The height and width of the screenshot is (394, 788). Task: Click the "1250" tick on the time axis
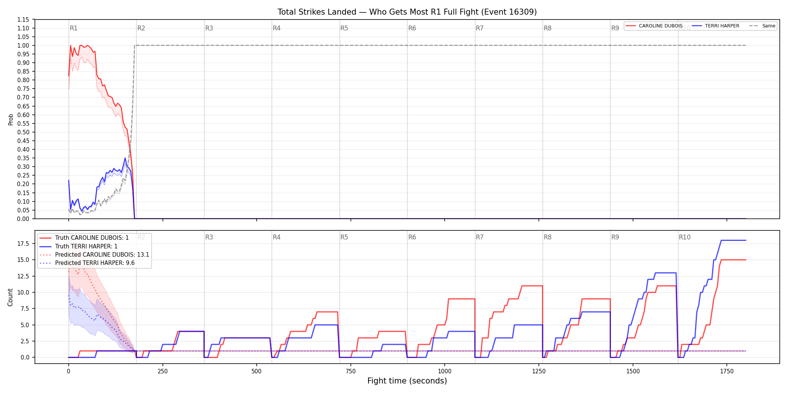point(539,371)
